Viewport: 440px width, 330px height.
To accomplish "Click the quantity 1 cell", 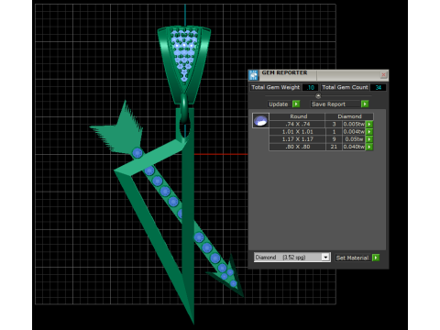I will coord(334,132).
